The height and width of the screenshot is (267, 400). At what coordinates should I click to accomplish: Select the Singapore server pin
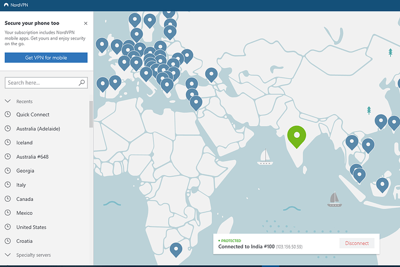tap(359, 175)
